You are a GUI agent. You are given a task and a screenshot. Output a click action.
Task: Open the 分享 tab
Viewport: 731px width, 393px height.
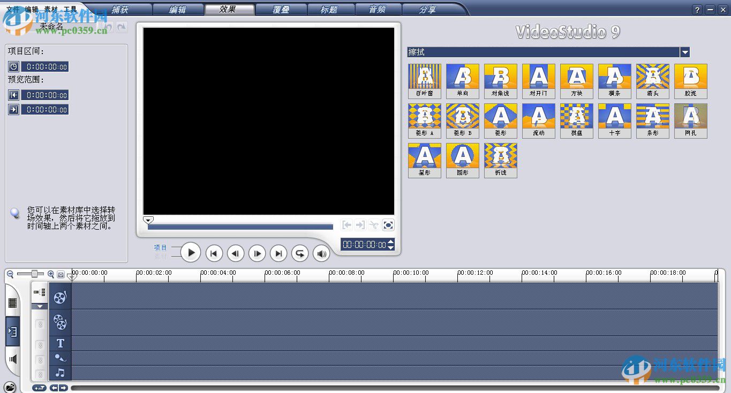point(427,10)
